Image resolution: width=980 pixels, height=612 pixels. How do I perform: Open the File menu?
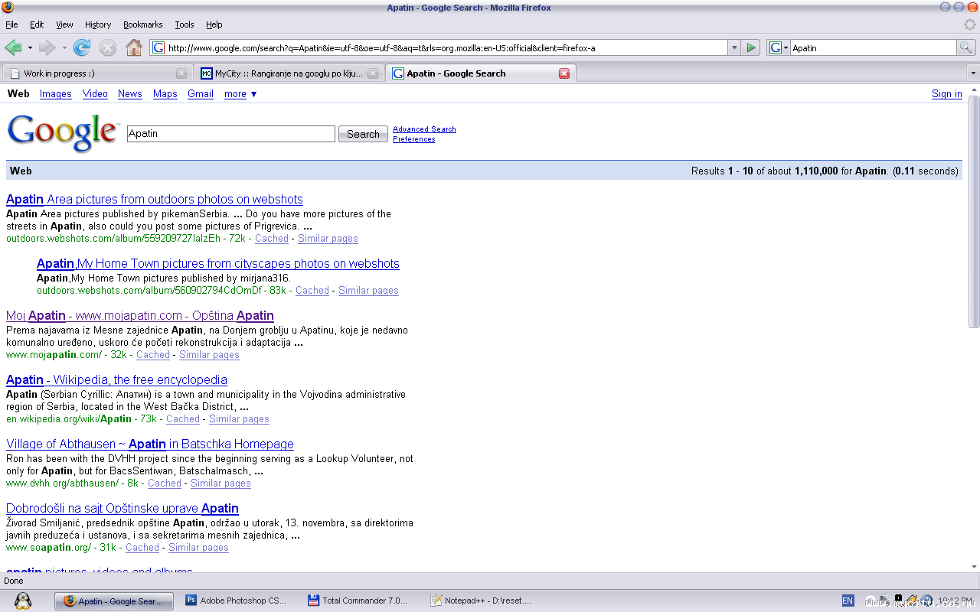point(11,24)
